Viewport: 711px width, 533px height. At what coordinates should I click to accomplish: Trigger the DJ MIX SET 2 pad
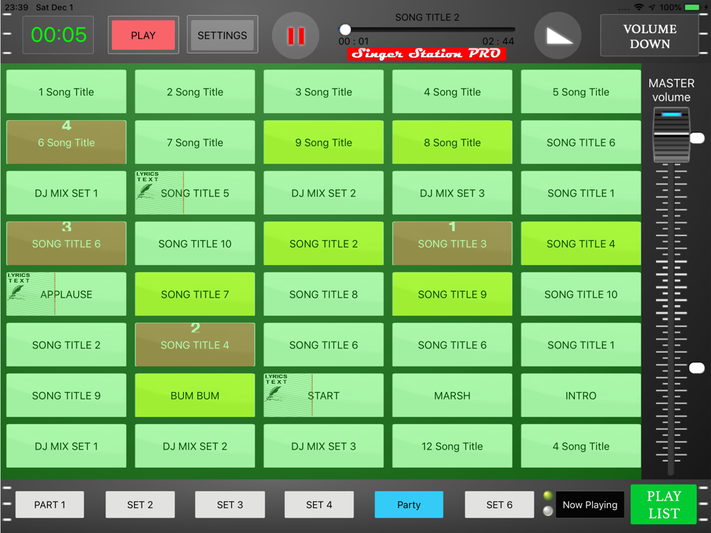tap(323, 193)
